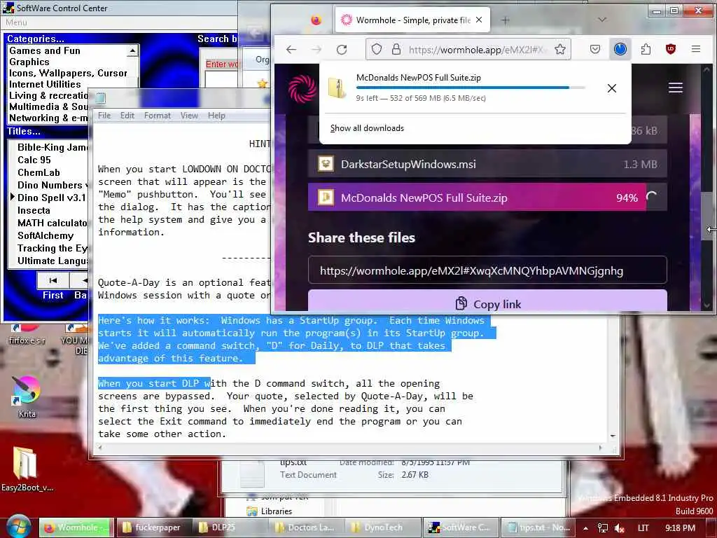Viewport: 717px width, 538px height.
Task: Select DarkstarSetupWindows.msi file row
Action: pyautogui.click(x=487, y=164)
